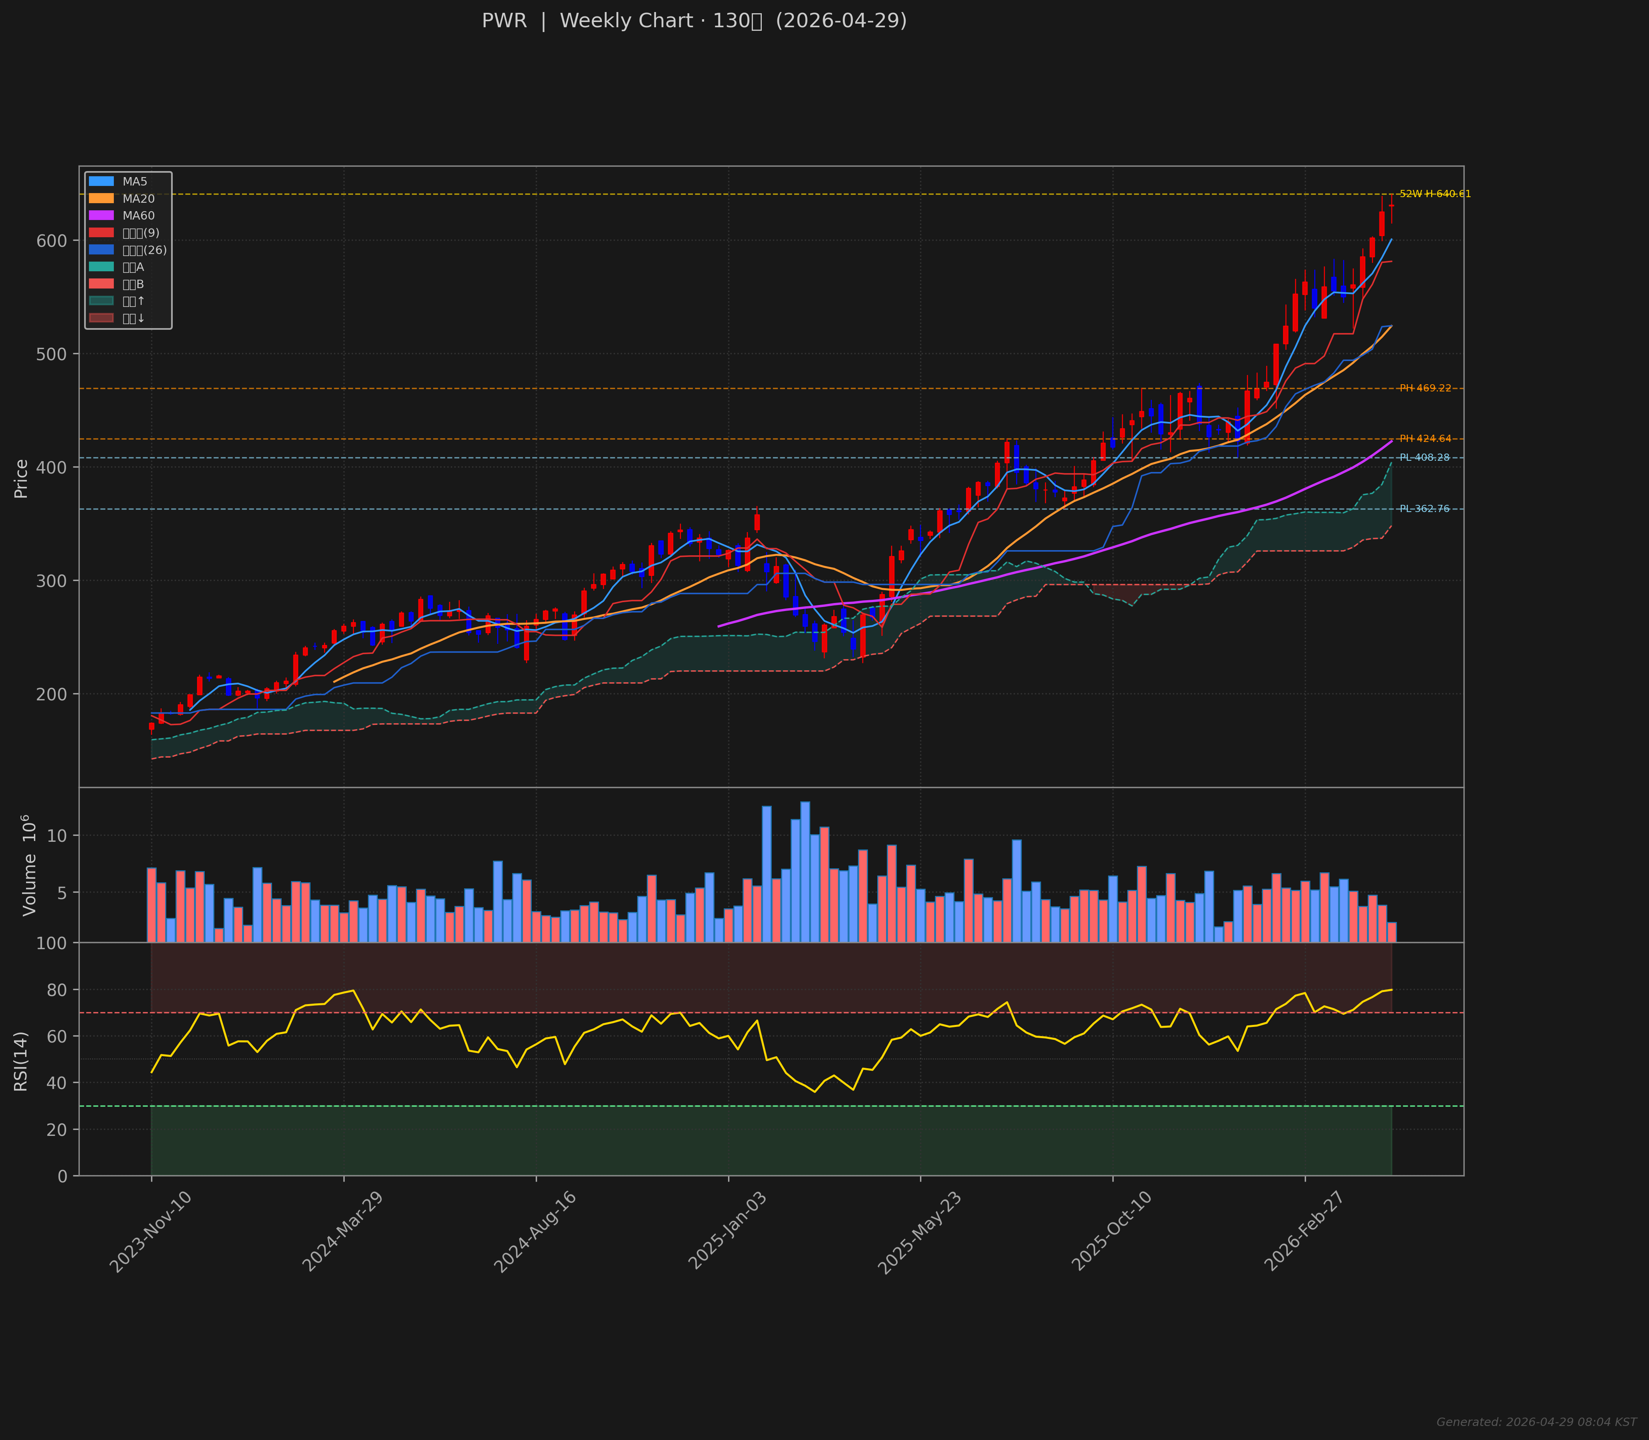Click the red (9) legend swatch
The height and width of the screenshot is (1440, 1649).
[101, 233]
